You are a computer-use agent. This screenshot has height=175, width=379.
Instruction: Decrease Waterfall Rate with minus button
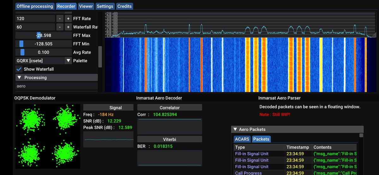tap(60, 27)
